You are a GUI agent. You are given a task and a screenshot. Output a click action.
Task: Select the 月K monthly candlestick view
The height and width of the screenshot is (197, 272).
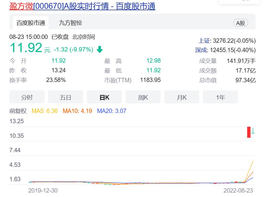pos(181,97)
